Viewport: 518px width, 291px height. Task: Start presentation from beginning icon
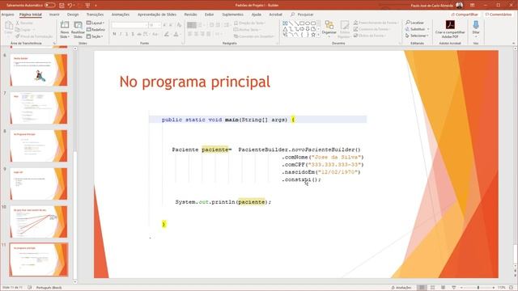coord(87,6)
